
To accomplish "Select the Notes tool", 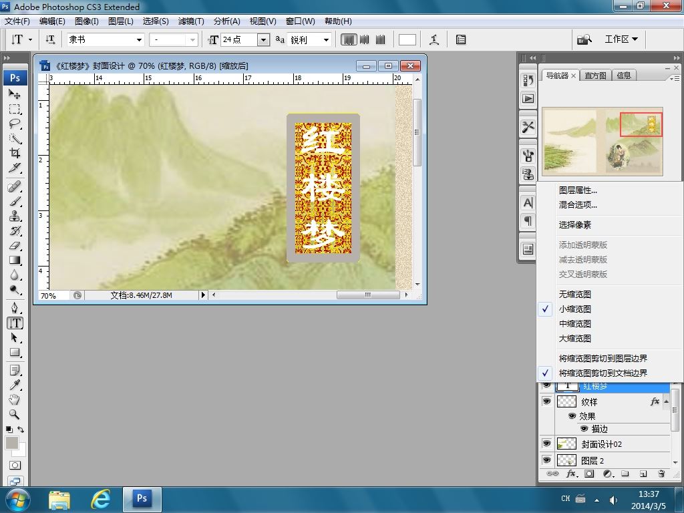I will coord(15,371).
